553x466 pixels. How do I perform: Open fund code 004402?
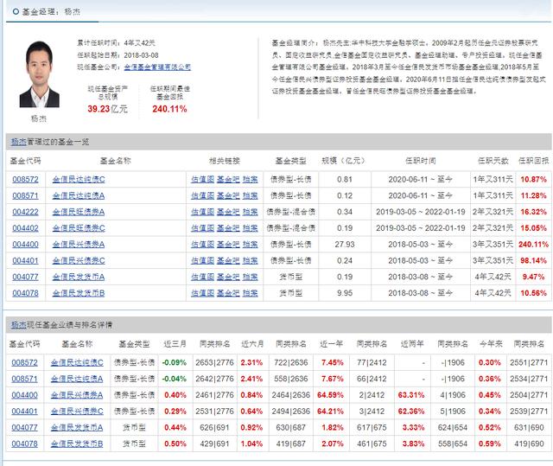[x=25, y=228]
